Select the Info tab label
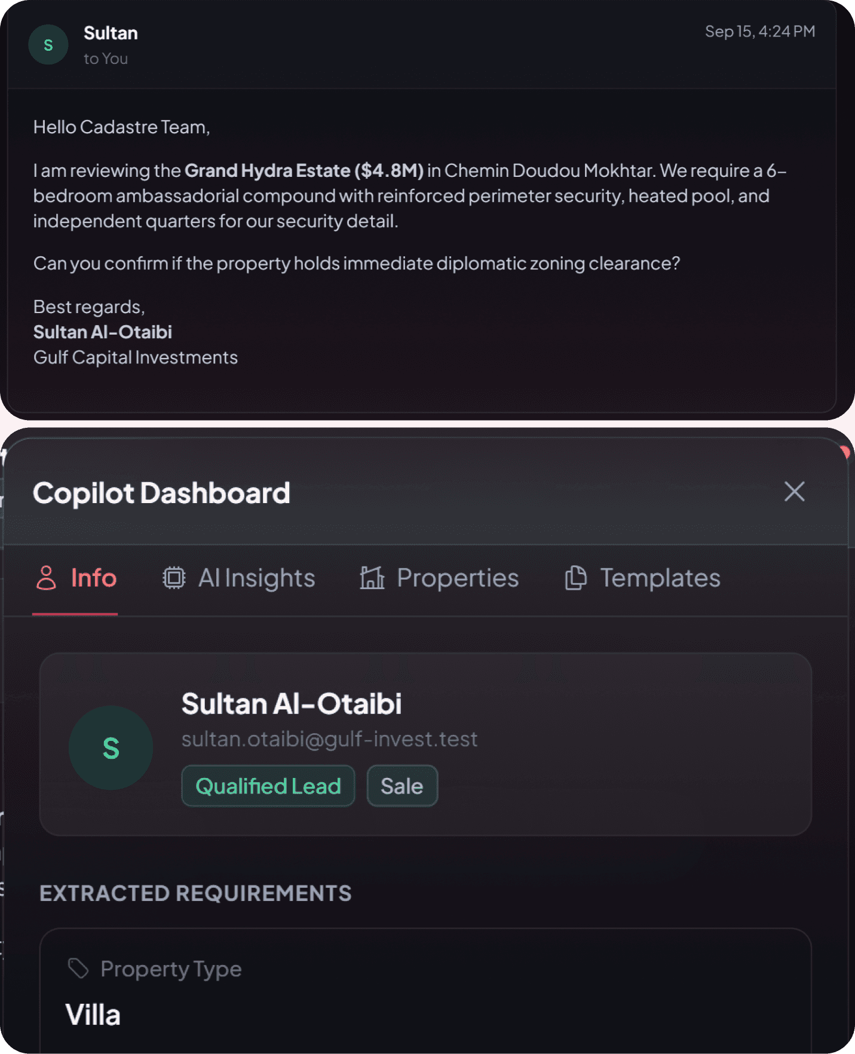855x1054 pixels. point(94,578)
